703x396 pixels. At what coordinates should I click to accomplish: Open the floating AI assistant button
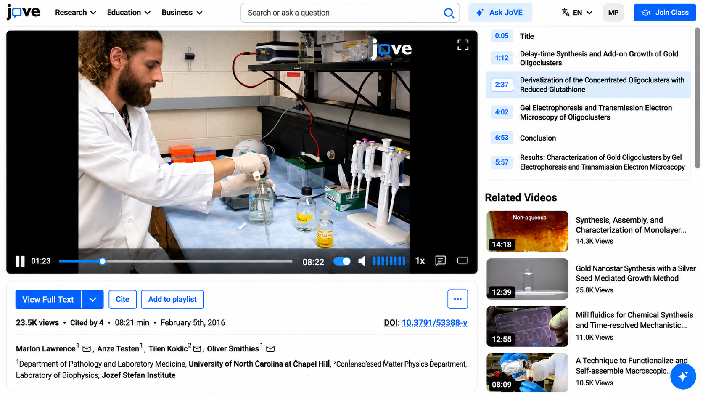pyautogui.click(x=683, y=376)
